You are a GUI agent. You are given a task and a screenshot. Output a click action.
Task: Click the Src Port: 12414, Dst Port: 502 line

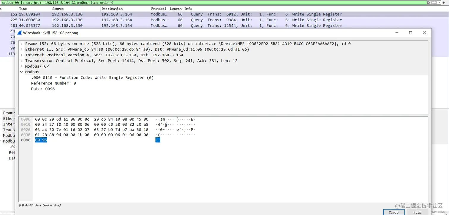click(131, 60)
